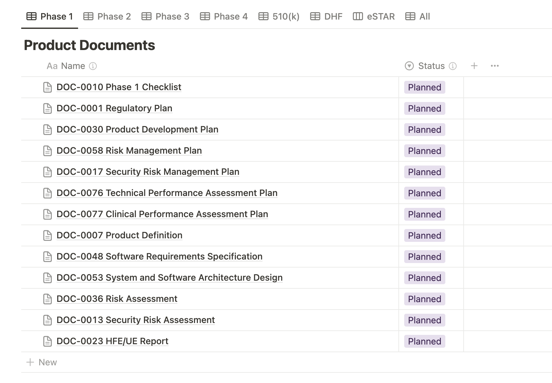The width and height of the screenshot is (552, 383).
Task: Open DOC-0001 Regulatory Plan document
Action: click(x=114, y=108)
